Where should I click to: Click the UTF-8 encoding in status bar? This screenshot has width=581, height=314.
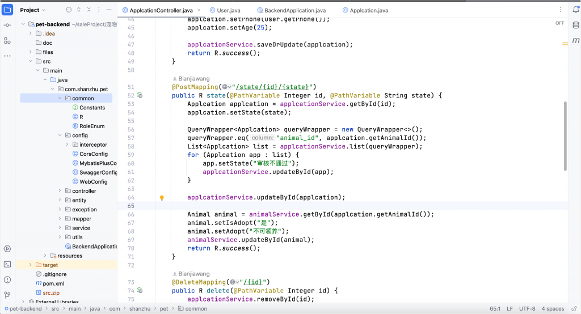[527, 309]
